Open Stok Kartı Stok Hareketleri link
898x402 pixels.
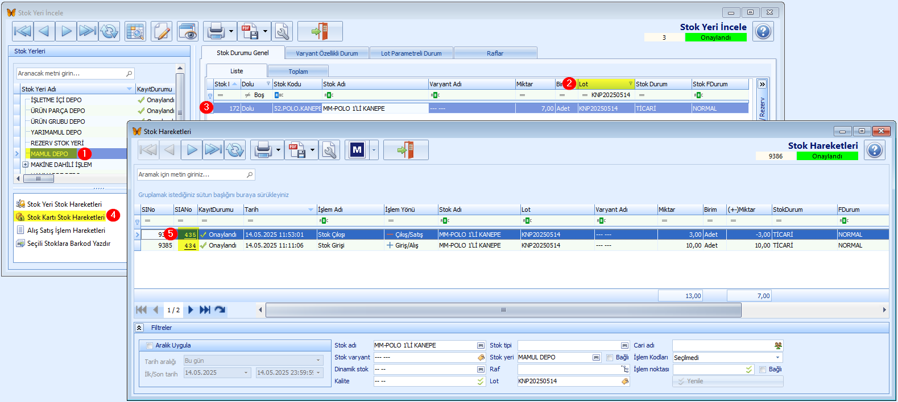66,217
